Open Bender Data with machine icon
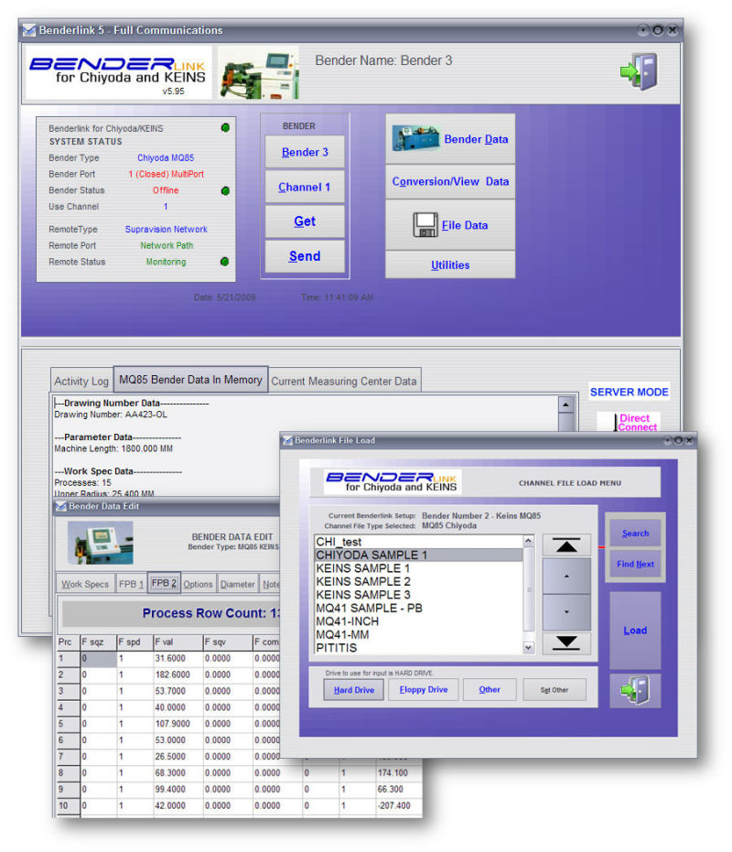This screenshot has height=852, width=732. point(449,139)
